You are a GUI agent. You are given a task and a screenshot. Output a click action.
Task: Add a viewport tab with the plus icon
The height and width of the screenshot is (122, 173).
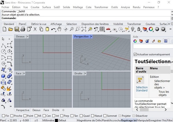click(x=63, y=110)
